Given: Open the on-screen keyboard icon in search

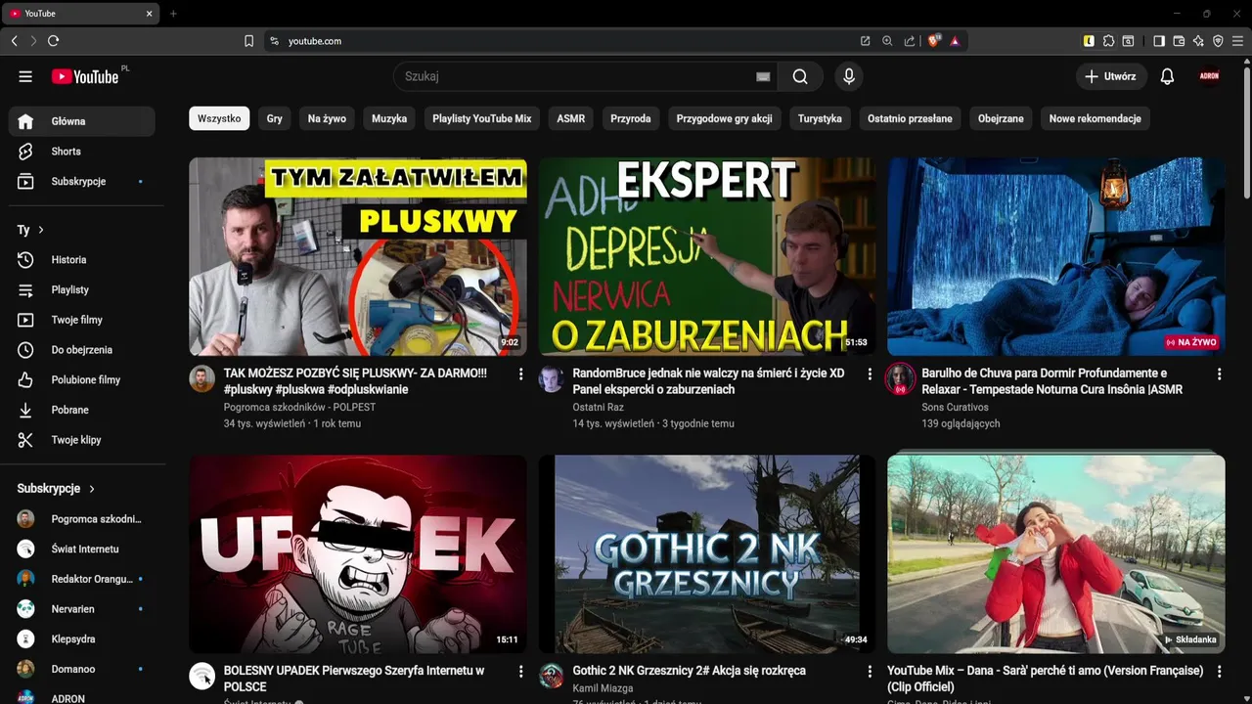Looking at the screenshot, I should pyautogui.click(x=763, y=76).
